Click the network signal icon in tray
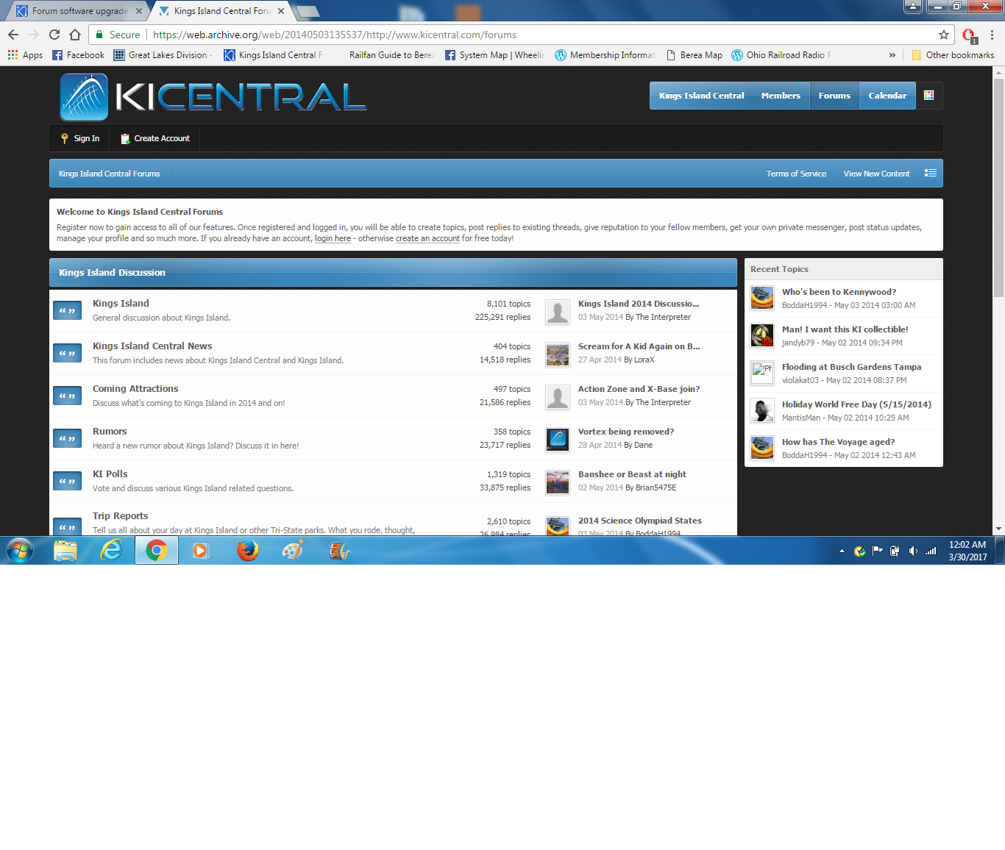1005x850 pixels. click(x=931, y=551)
